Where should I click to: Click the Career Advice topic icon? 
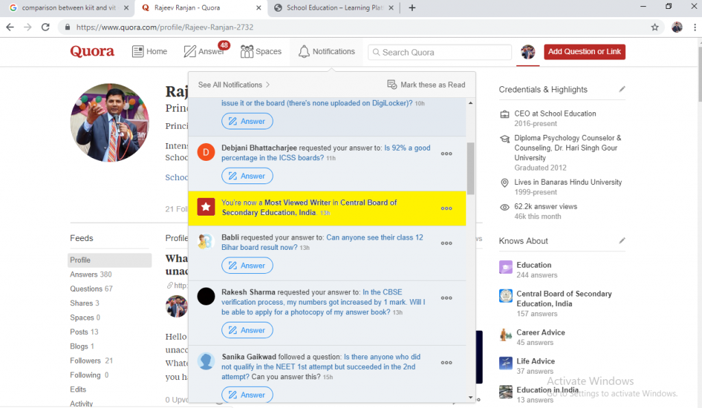(x=505, y=334)
